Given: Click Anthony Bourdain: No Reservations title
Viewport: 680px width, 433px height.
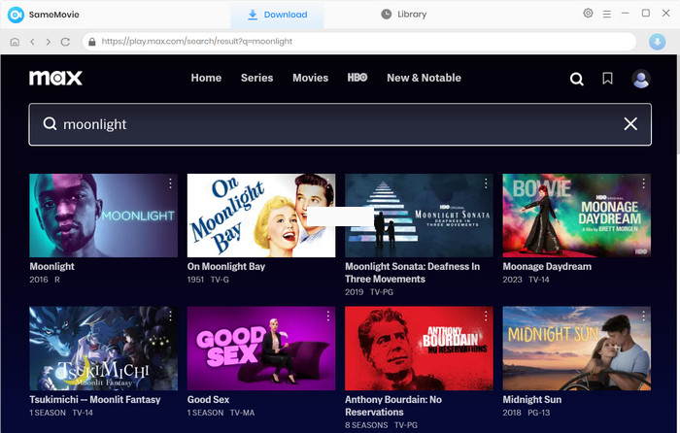Looking at the screenshot, I should tap(393, 406).
